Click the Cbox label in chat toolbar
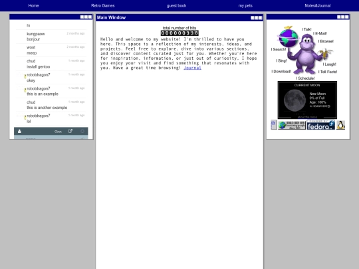Viewport: 359px width, 269px height. click(x=58, y=132)
